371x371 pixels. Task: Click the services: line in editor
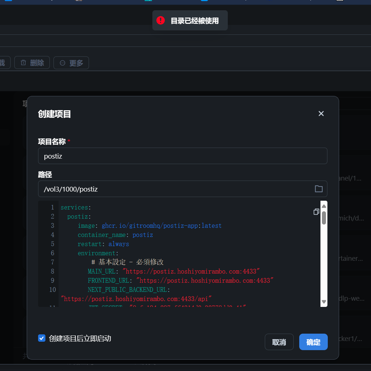click(x=76, y=208)
